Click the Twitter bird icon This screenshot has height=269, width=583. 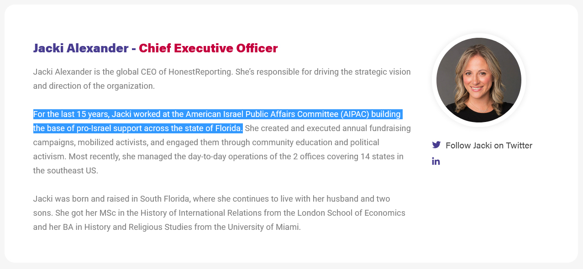point(436,145)
